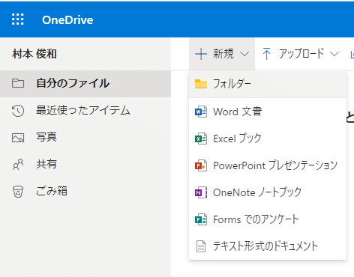Create a new Excel ブック
Screen dimensions: 354x277
click(x=268, y=138)
